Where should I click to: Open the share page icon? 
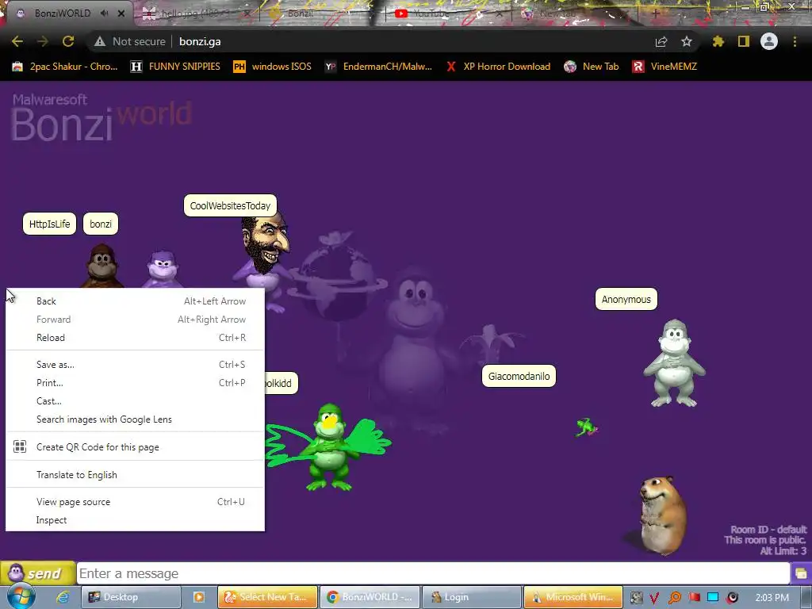(x=661, y=41)
